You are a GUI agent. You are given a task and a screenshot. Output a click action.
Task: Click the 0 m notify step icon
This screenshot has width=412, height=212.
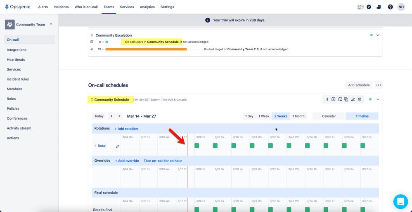92,42
